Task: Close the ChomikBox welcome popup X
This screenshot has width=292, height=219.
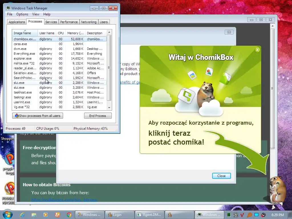Action: pyautogui.click(x=257, y=50)
